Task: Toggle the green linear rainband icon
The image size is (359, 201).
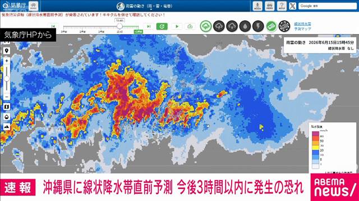Action: [x=271, y=26]
